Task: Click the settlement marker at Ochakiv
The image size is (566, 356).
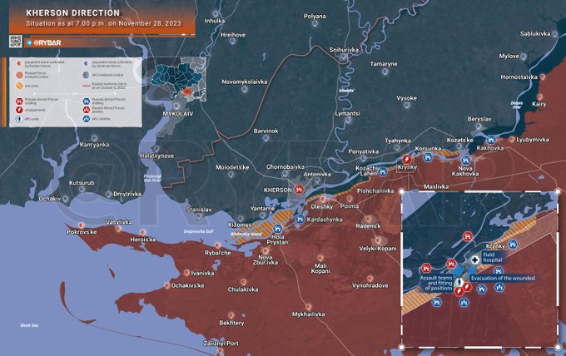Action: (65, 199)
